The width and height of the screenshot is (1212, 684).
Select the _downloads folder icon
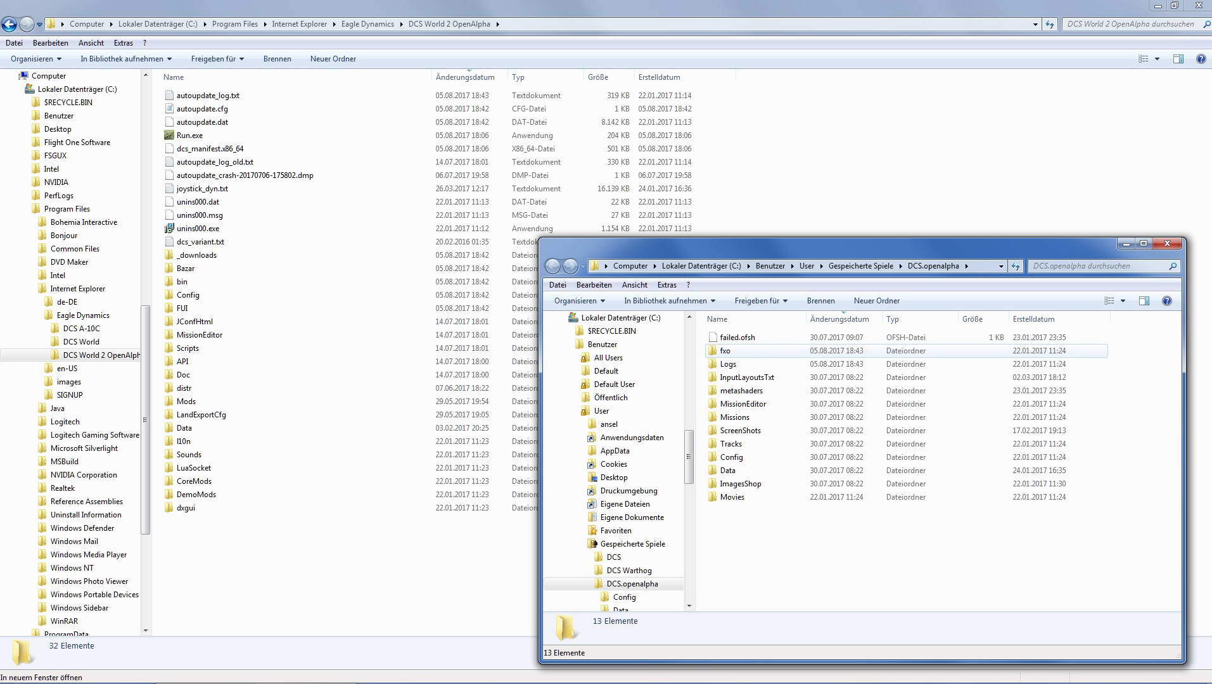tap(169, 255)
